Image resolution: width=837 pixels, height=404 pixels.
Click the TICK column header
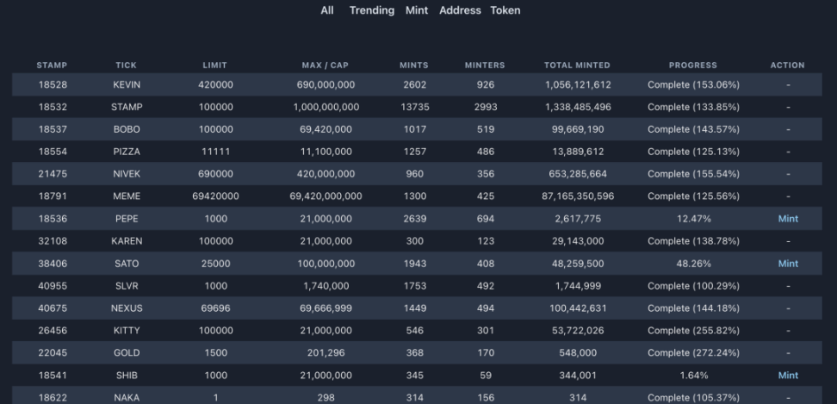pos(126,65)
